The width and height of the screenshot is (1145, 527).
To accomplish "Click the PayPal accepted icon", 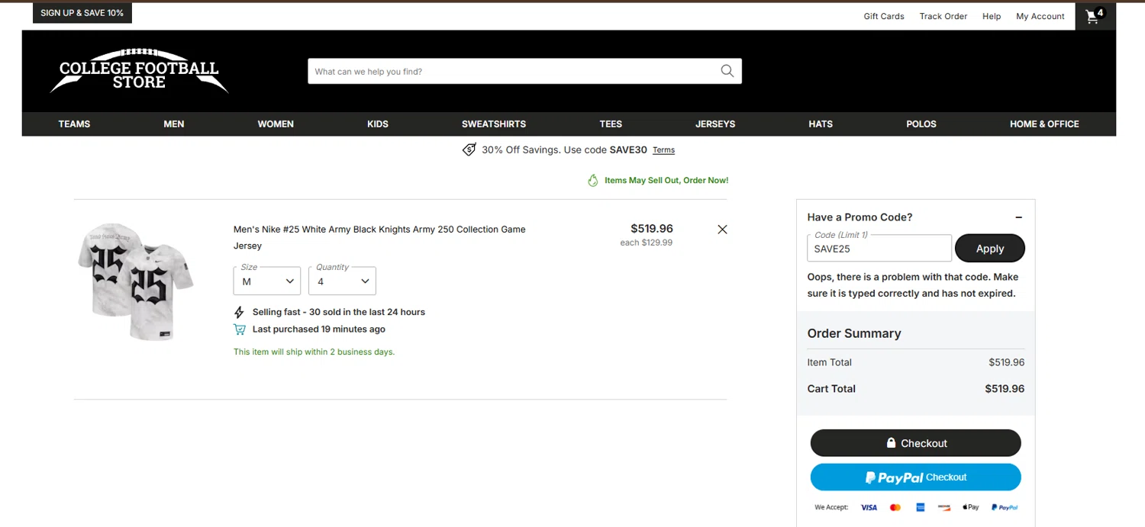I will (1005, 507).
